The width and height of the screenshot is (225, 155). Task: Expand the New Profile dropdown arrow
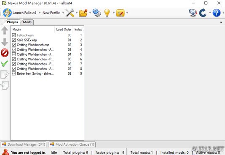tap(63, 13)
